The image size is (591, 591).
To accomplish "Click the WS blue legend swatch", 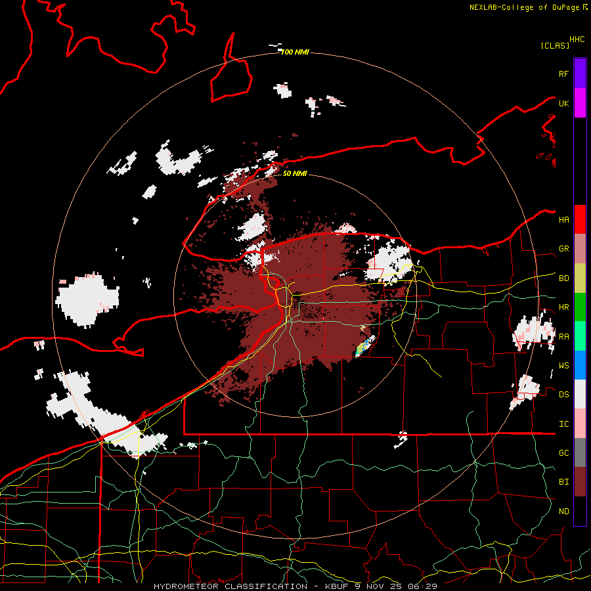I will (x=580, y=365).
